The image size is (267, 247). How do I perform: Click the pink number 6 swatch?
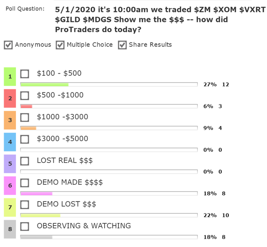tap(10, 186)
